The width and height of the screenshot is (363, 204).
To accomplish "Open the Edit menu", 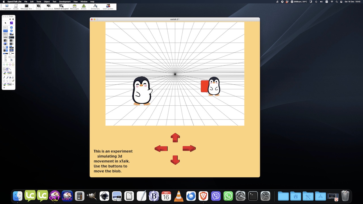I will point(32,2).
